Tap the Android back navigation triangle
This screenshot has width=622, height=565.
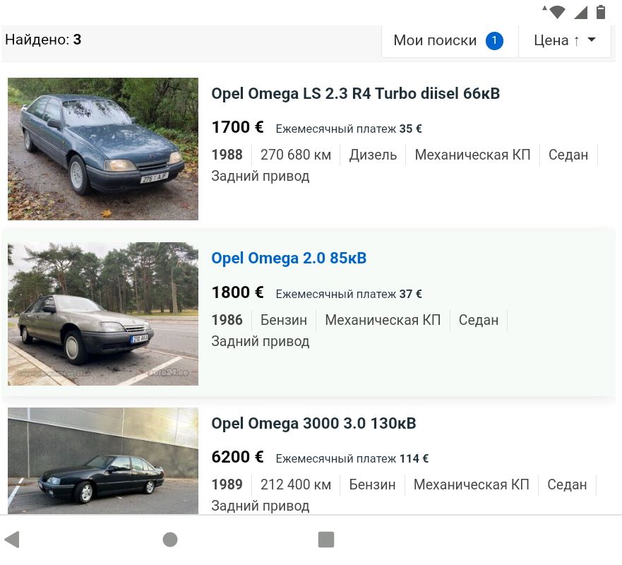[12, 539]
